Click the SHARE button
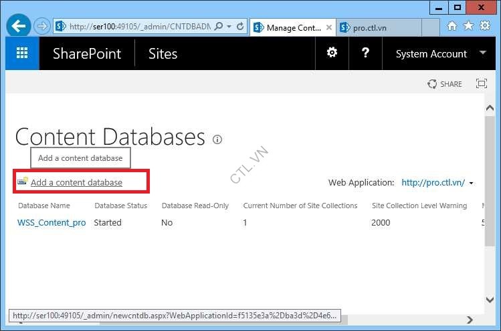The height and width of the screenshot is (331, 501). [x=445, y=84]
